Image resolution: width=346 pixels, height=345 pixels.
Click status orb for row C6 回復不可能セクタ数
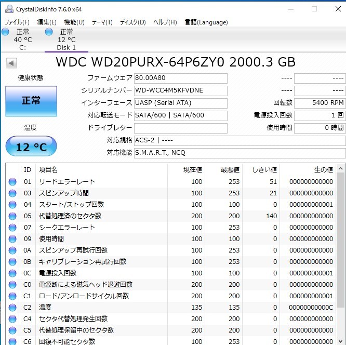12,341
